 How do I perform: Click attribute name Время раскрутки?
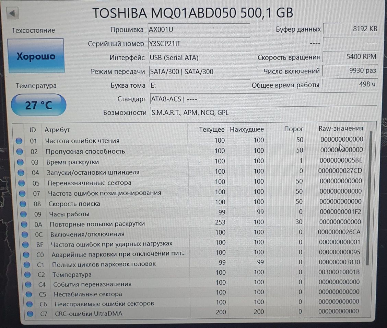[x=73, y=162]
